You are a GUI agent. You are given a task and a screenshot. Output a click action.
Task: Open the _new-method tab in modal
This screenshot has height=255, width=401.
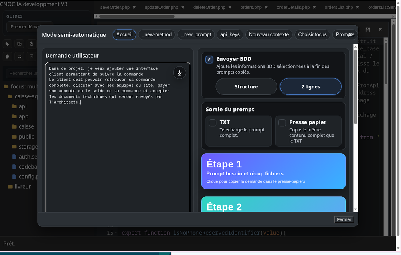(157, 35)
